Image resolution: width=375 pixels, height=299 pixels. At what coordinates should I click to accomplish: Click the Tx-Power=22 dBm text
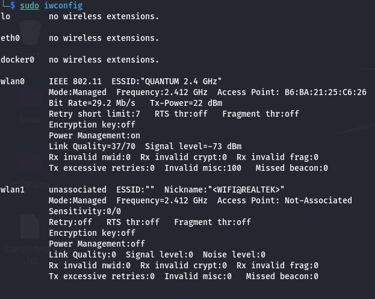coord(186,103)
